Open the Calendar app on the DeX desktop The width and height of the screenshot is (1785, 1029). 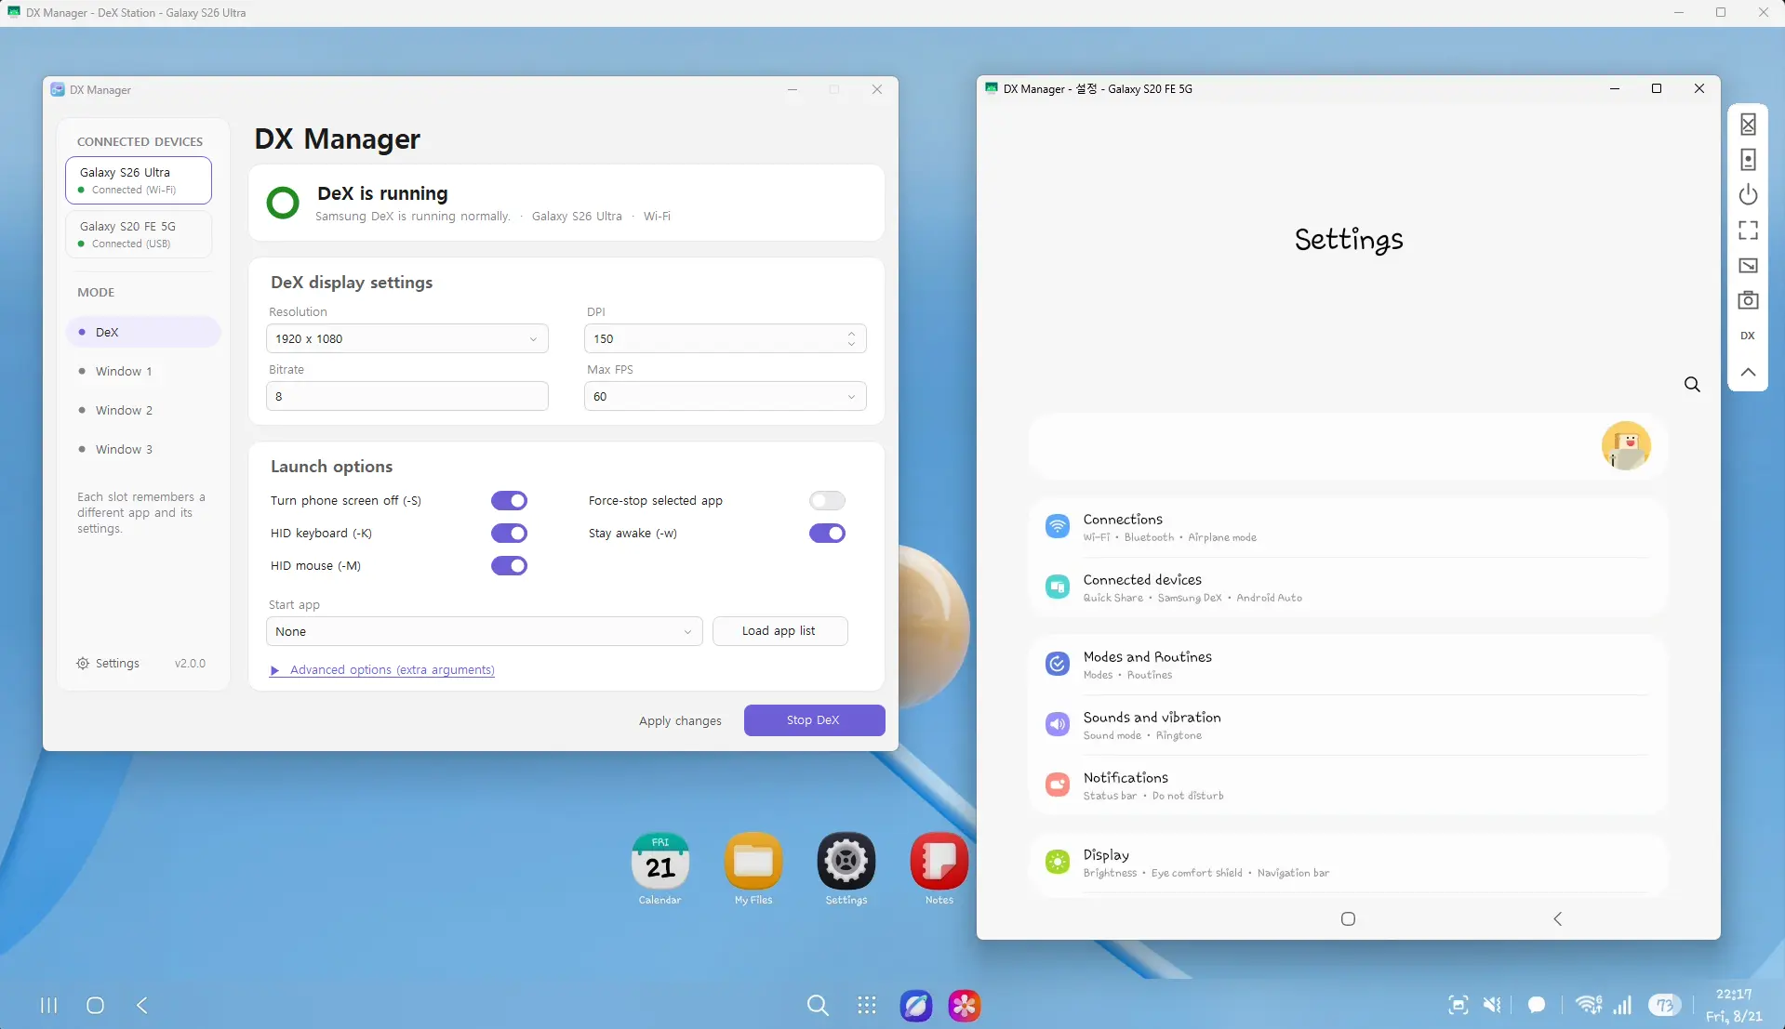pyautogui.click(x=659, y=868)
